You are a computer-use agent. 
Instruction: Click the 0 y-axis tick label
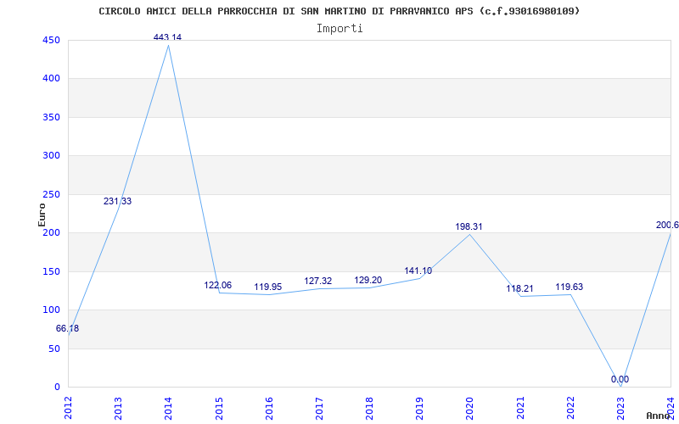57,388
